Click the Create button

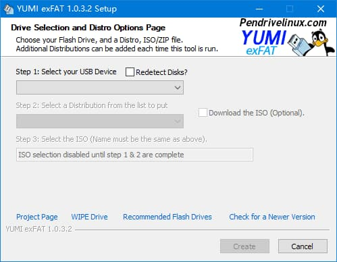244,246
